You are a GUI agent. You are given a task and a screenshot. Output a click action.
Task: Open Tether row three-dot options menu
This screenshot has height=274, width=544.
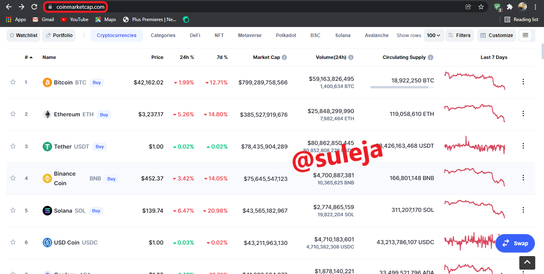[523, 146]
